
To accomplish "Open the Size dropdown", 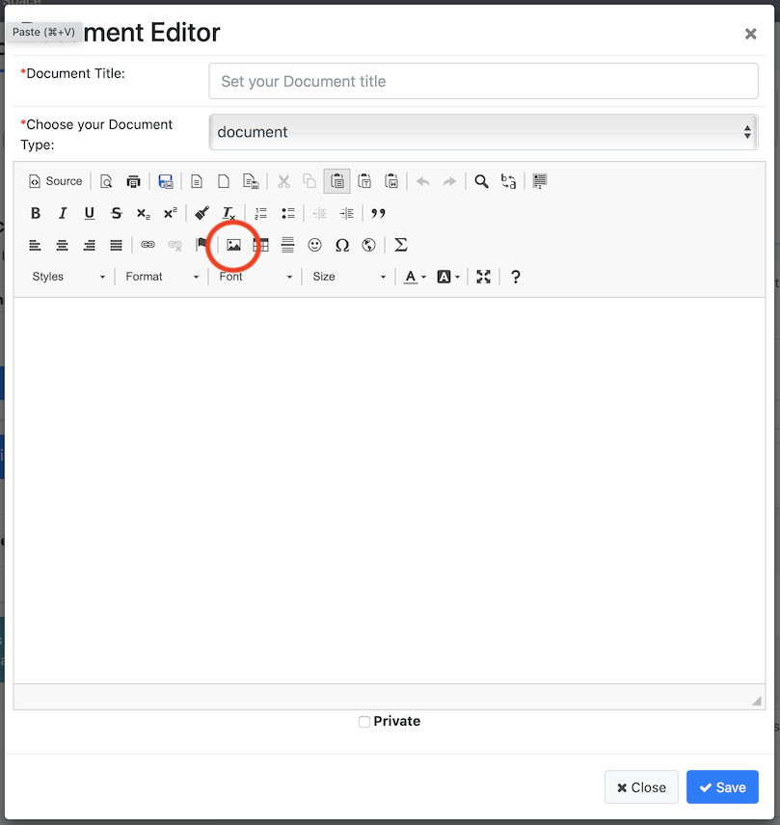I will (x=349, y=277).
